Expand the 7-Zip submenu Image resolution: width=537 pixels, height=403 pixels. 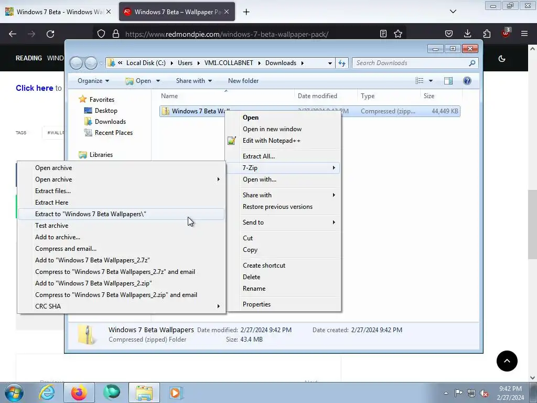click(283, 168)
